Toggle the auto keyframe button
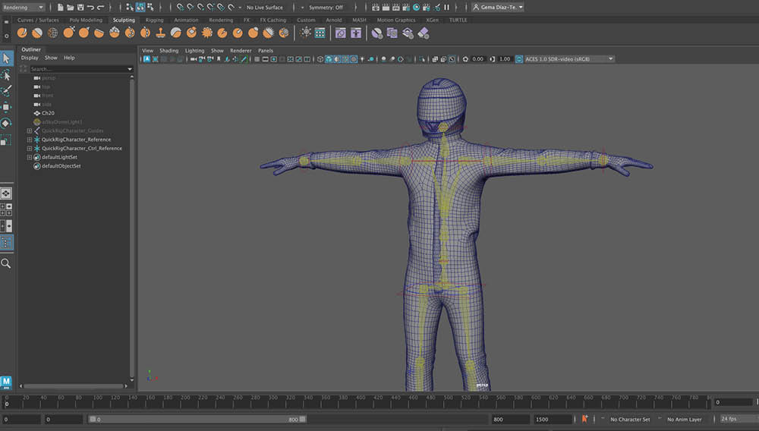The width and height of the screenshot is (759, 431). (584, 419)
